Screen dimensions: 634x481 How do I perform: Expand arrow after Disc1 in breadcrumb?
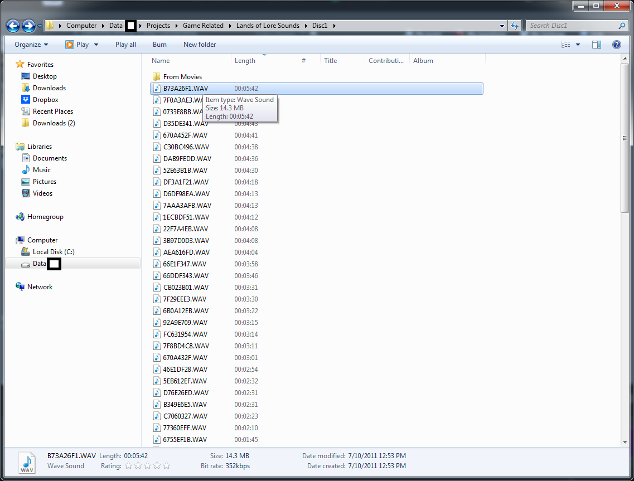click(335, 26)
